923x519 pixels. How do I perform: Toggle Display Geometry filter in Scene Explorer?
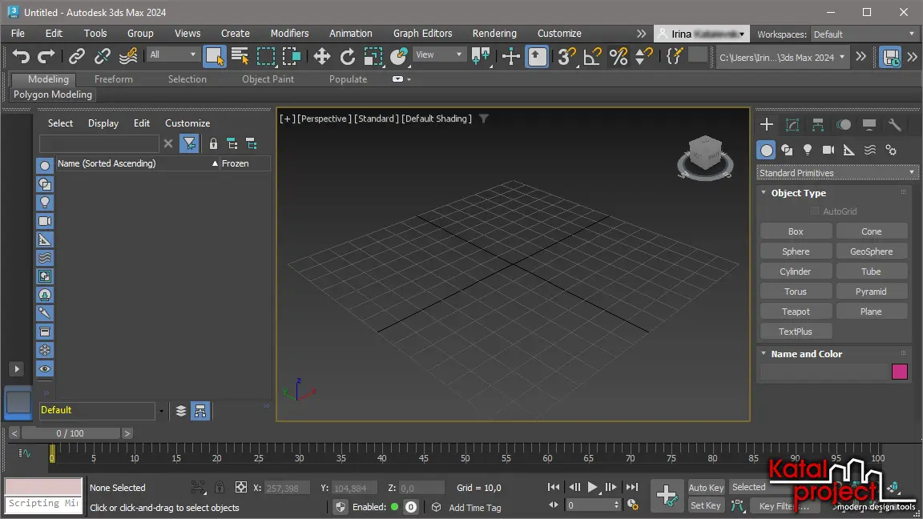pyautogui.click(x=45, y=166)
